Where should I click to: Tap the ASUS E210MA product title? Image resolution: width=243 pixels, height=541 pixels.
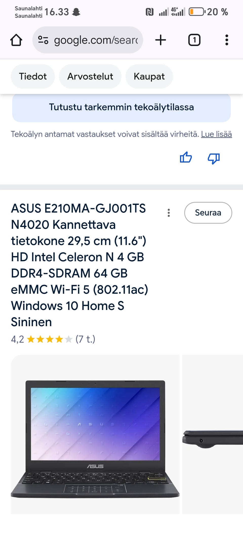click(79, 265)
